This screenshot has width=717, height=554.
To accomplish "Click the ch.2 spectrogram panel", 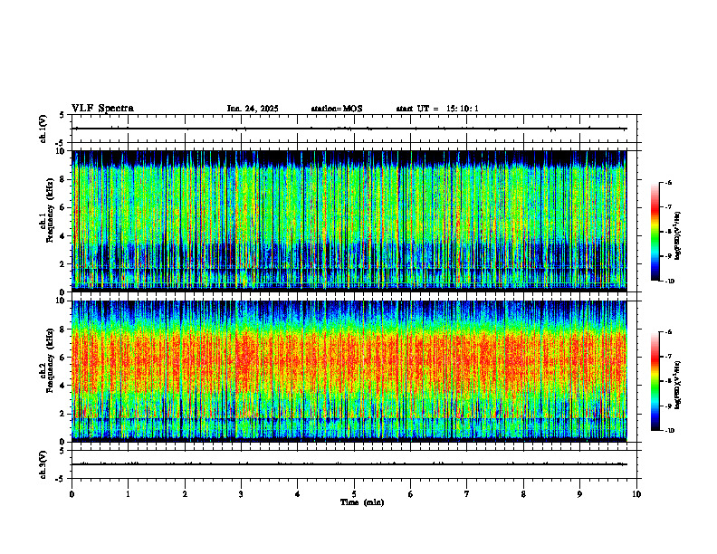I will [349, 371].
